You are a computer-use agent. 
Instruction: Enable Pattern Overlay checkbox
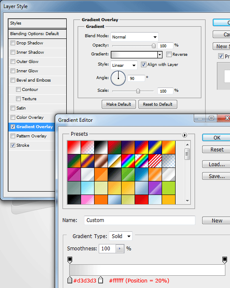pos(13,136)
